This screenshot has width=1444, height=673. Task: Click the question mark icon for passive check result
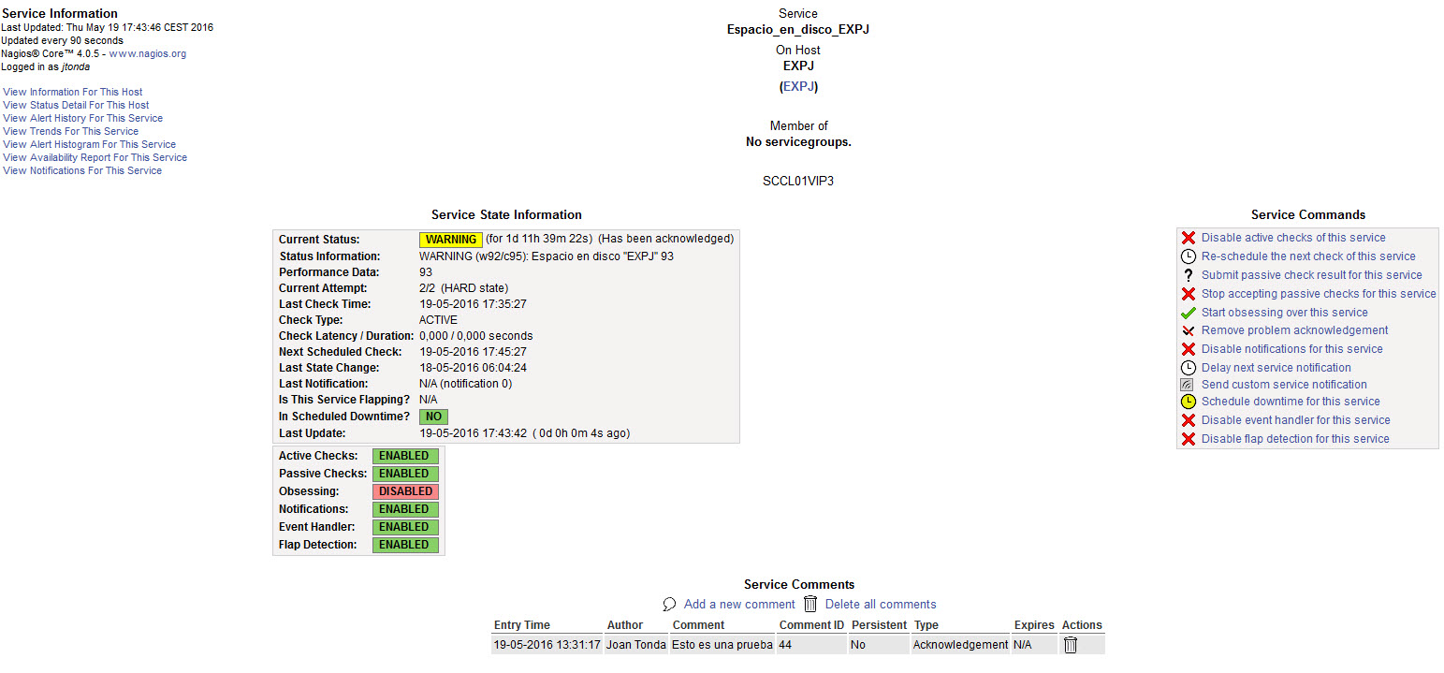[1188, 275]
